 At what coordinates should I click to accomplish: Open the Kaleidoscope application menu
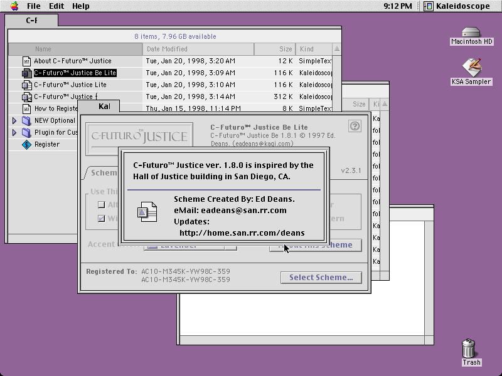[x=457, y=6]
